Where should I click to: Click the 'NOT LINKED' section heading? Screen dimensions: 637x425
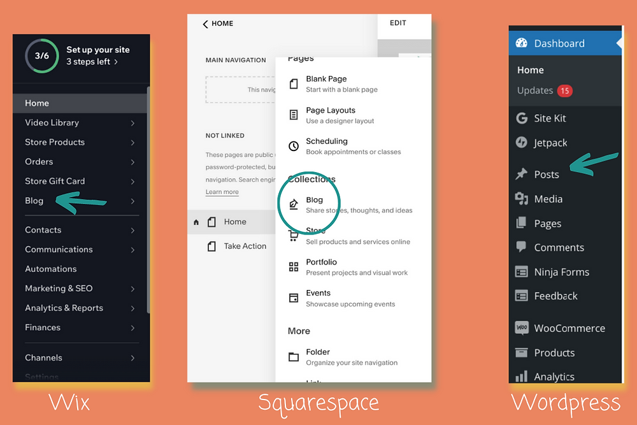225,136
